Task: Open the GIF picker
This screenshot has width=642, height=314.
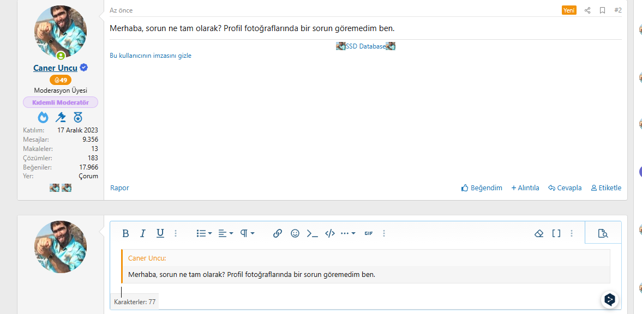Action: click(x=369, y=233)
